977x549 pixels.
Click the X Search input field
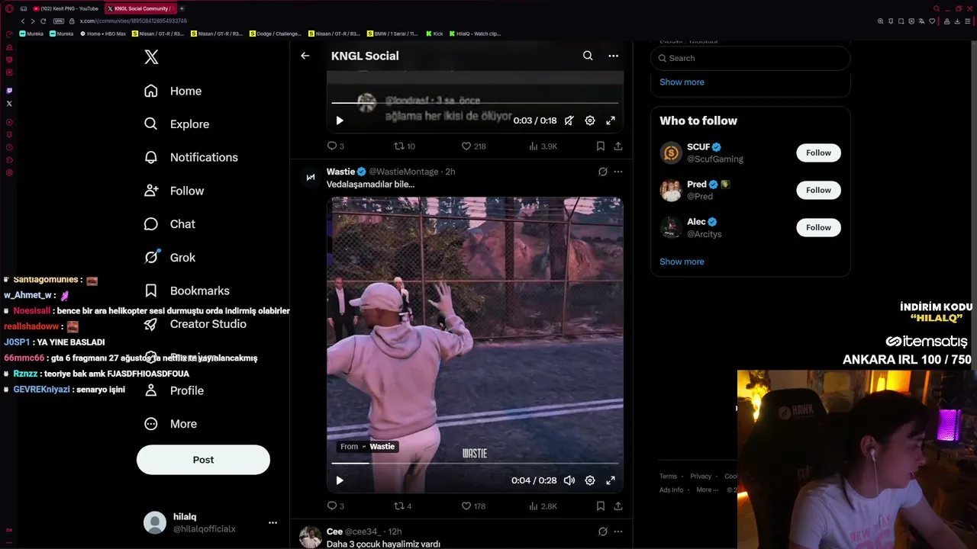coord(750,58)
